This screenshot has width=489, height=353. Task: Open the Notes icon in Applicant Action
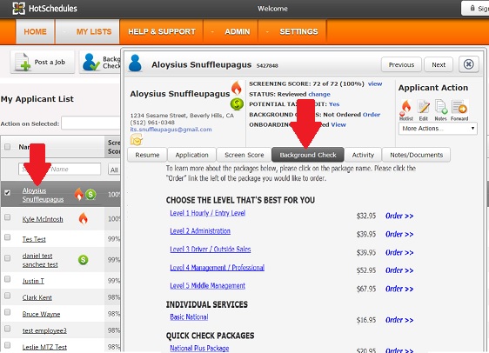[x=440, y=107]
